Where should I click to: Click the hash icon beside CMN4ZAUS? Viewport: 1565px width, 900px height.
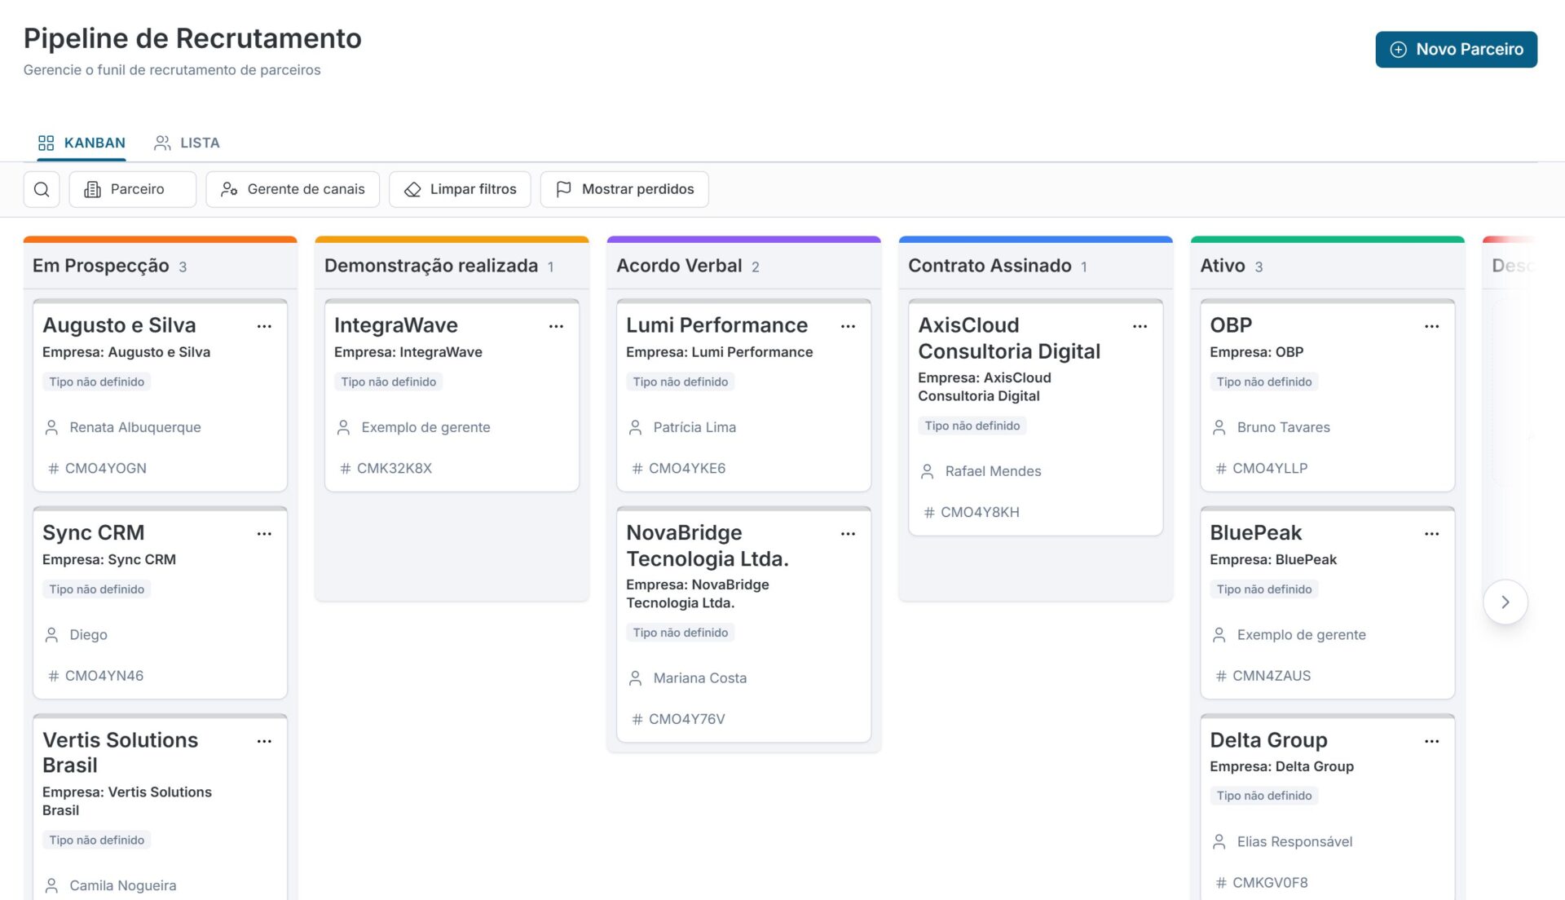pos(1221,676)
